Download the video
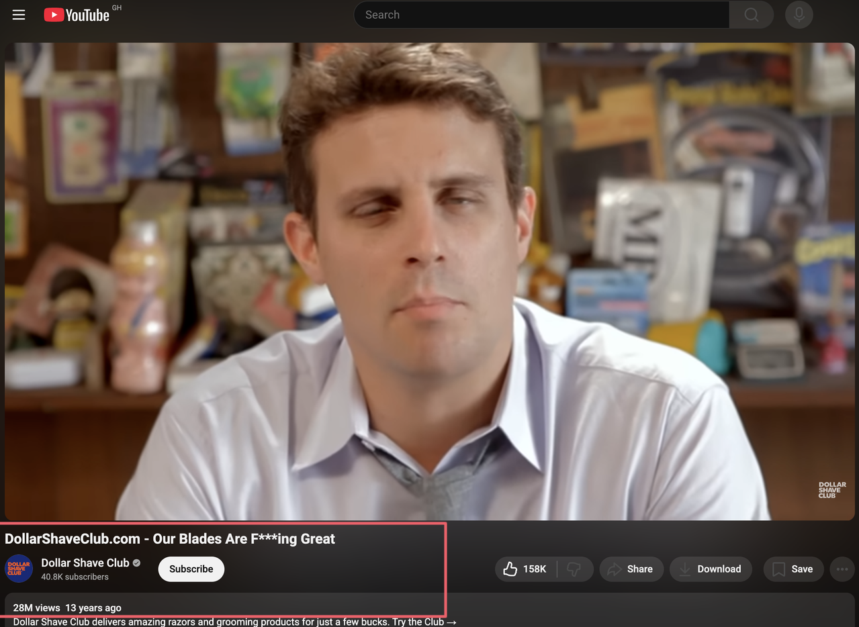The image size is (859, 627). (x=710, y=569)
